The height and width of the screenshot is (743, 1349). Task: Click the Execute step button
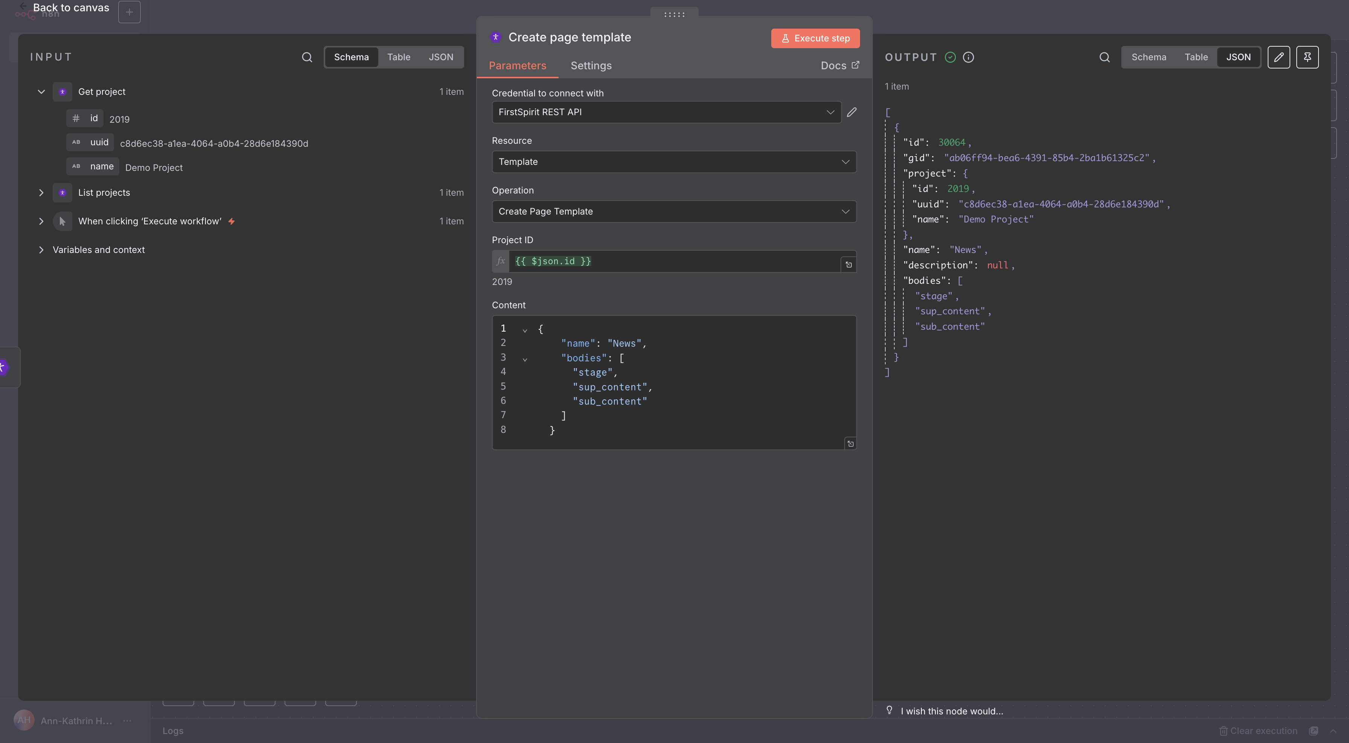coord(815,38)
